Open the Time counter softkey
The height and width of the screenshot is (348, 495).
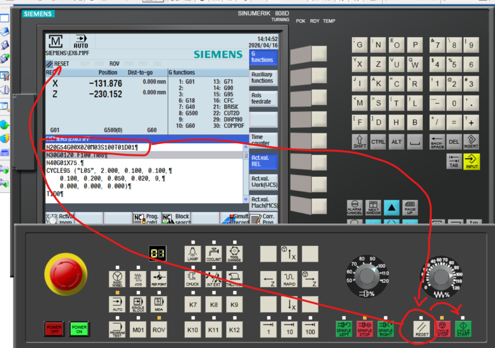[x=263, y=140]
